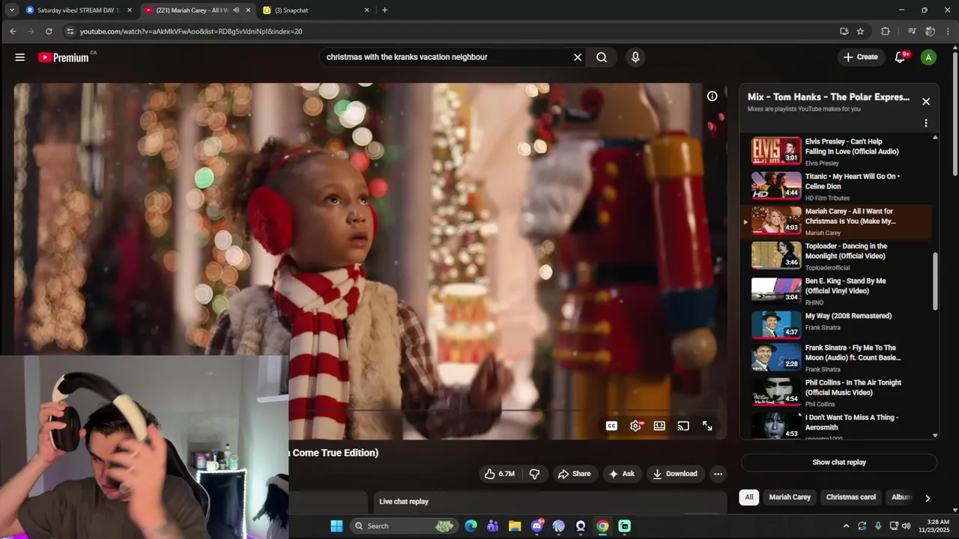959x539 pixels.
Task: Enter full screen in the video player
Action: pos(707,426)
